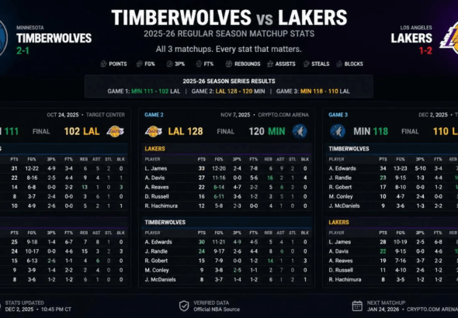Click A. Edwards's 34 points in Game 3
This screenshot has width=458, height=318.
383,168
